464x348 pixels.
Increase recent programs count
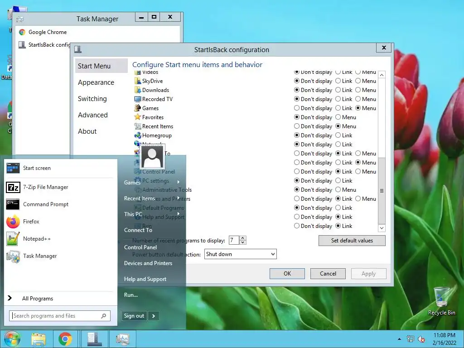click(x=243, y=238)
